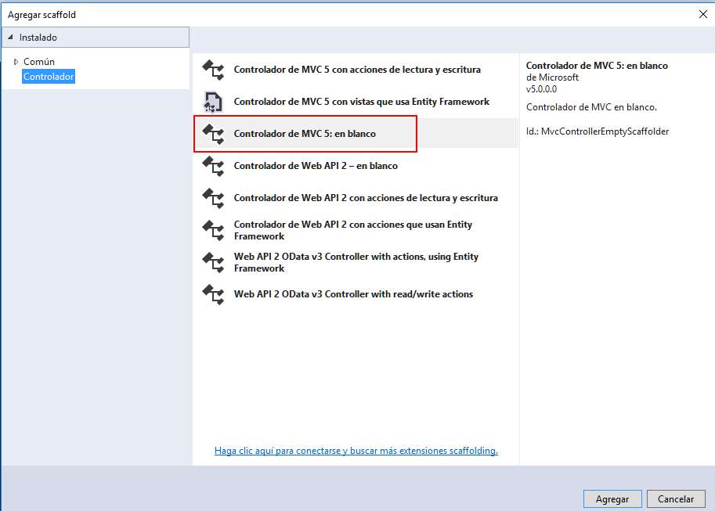Select the Controlador tree item
The width and height of the screenshot is (715, 511).
click(x=49, y=77)
